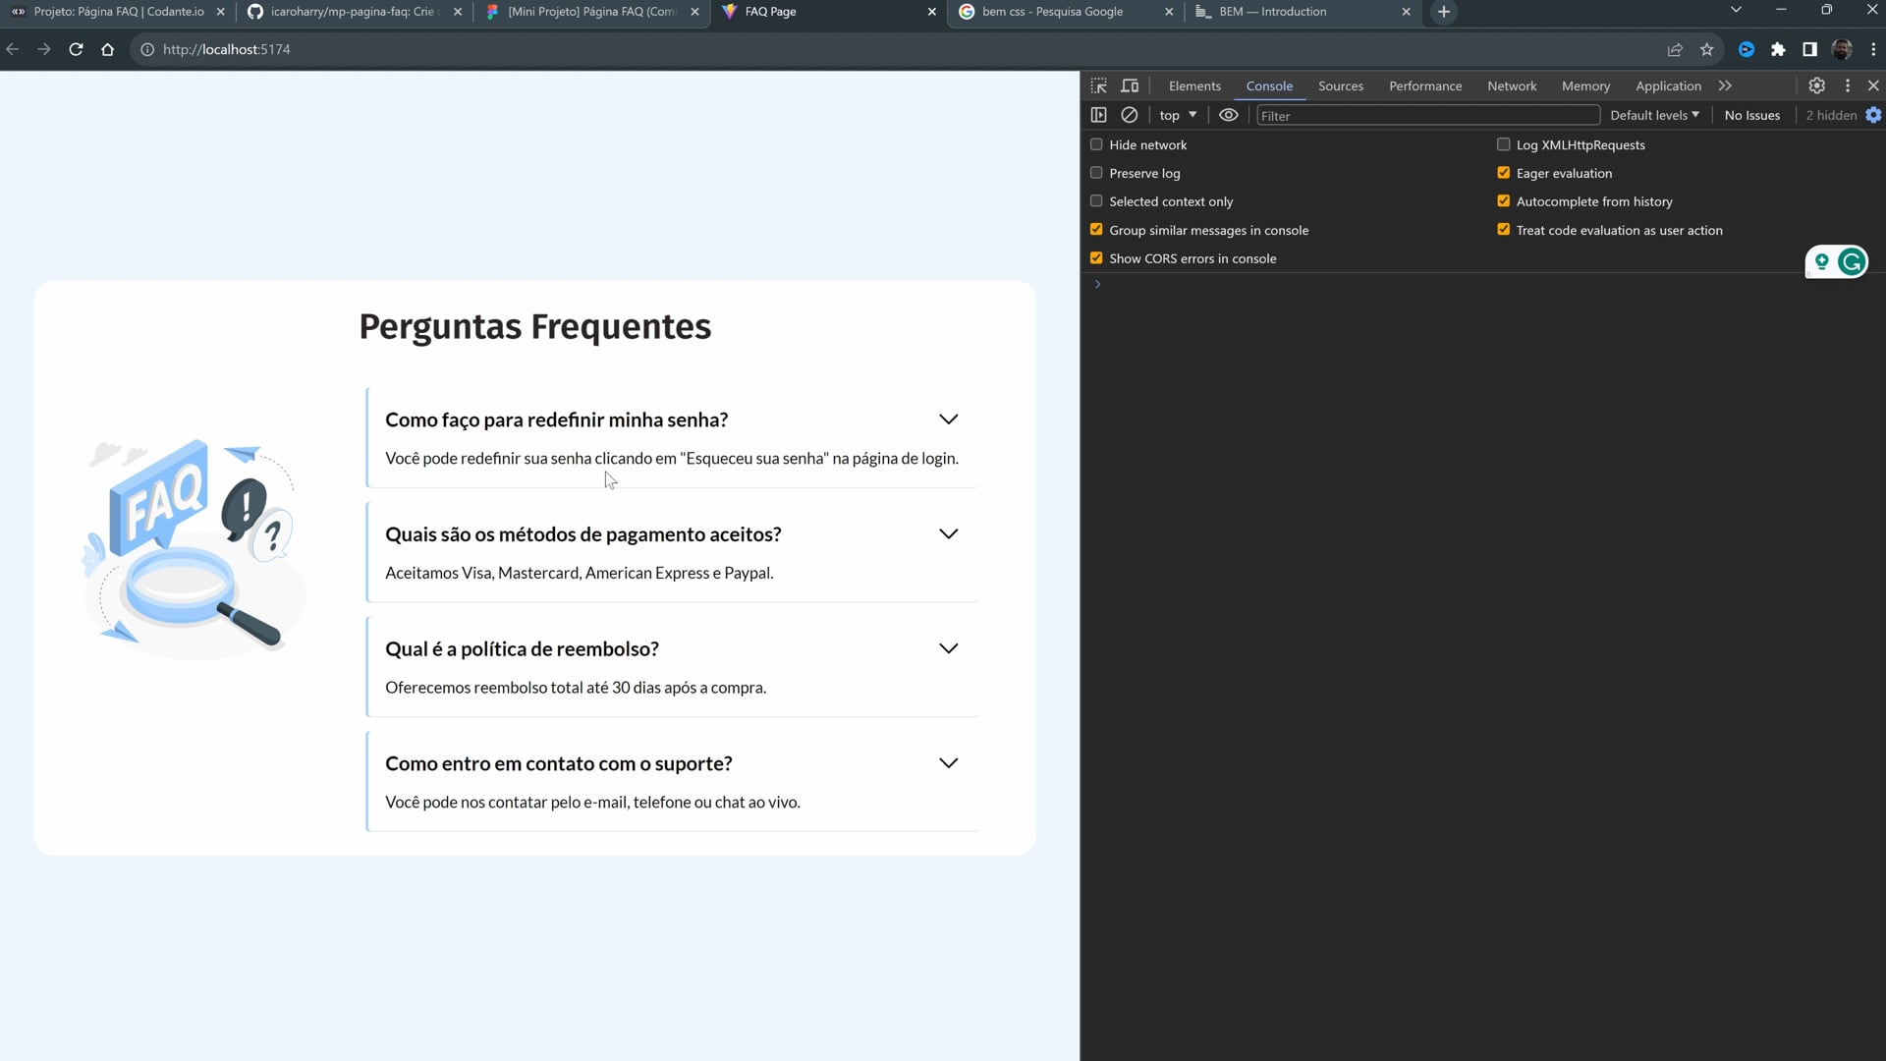Open the top JavaScript context dropdown
Image resolution: width=1886 pixels, height=1061 pixels.
[1178, 115]
